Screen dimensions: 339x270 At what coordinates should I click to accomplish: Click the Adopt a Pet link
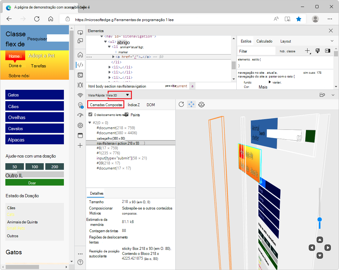[42, 55]
